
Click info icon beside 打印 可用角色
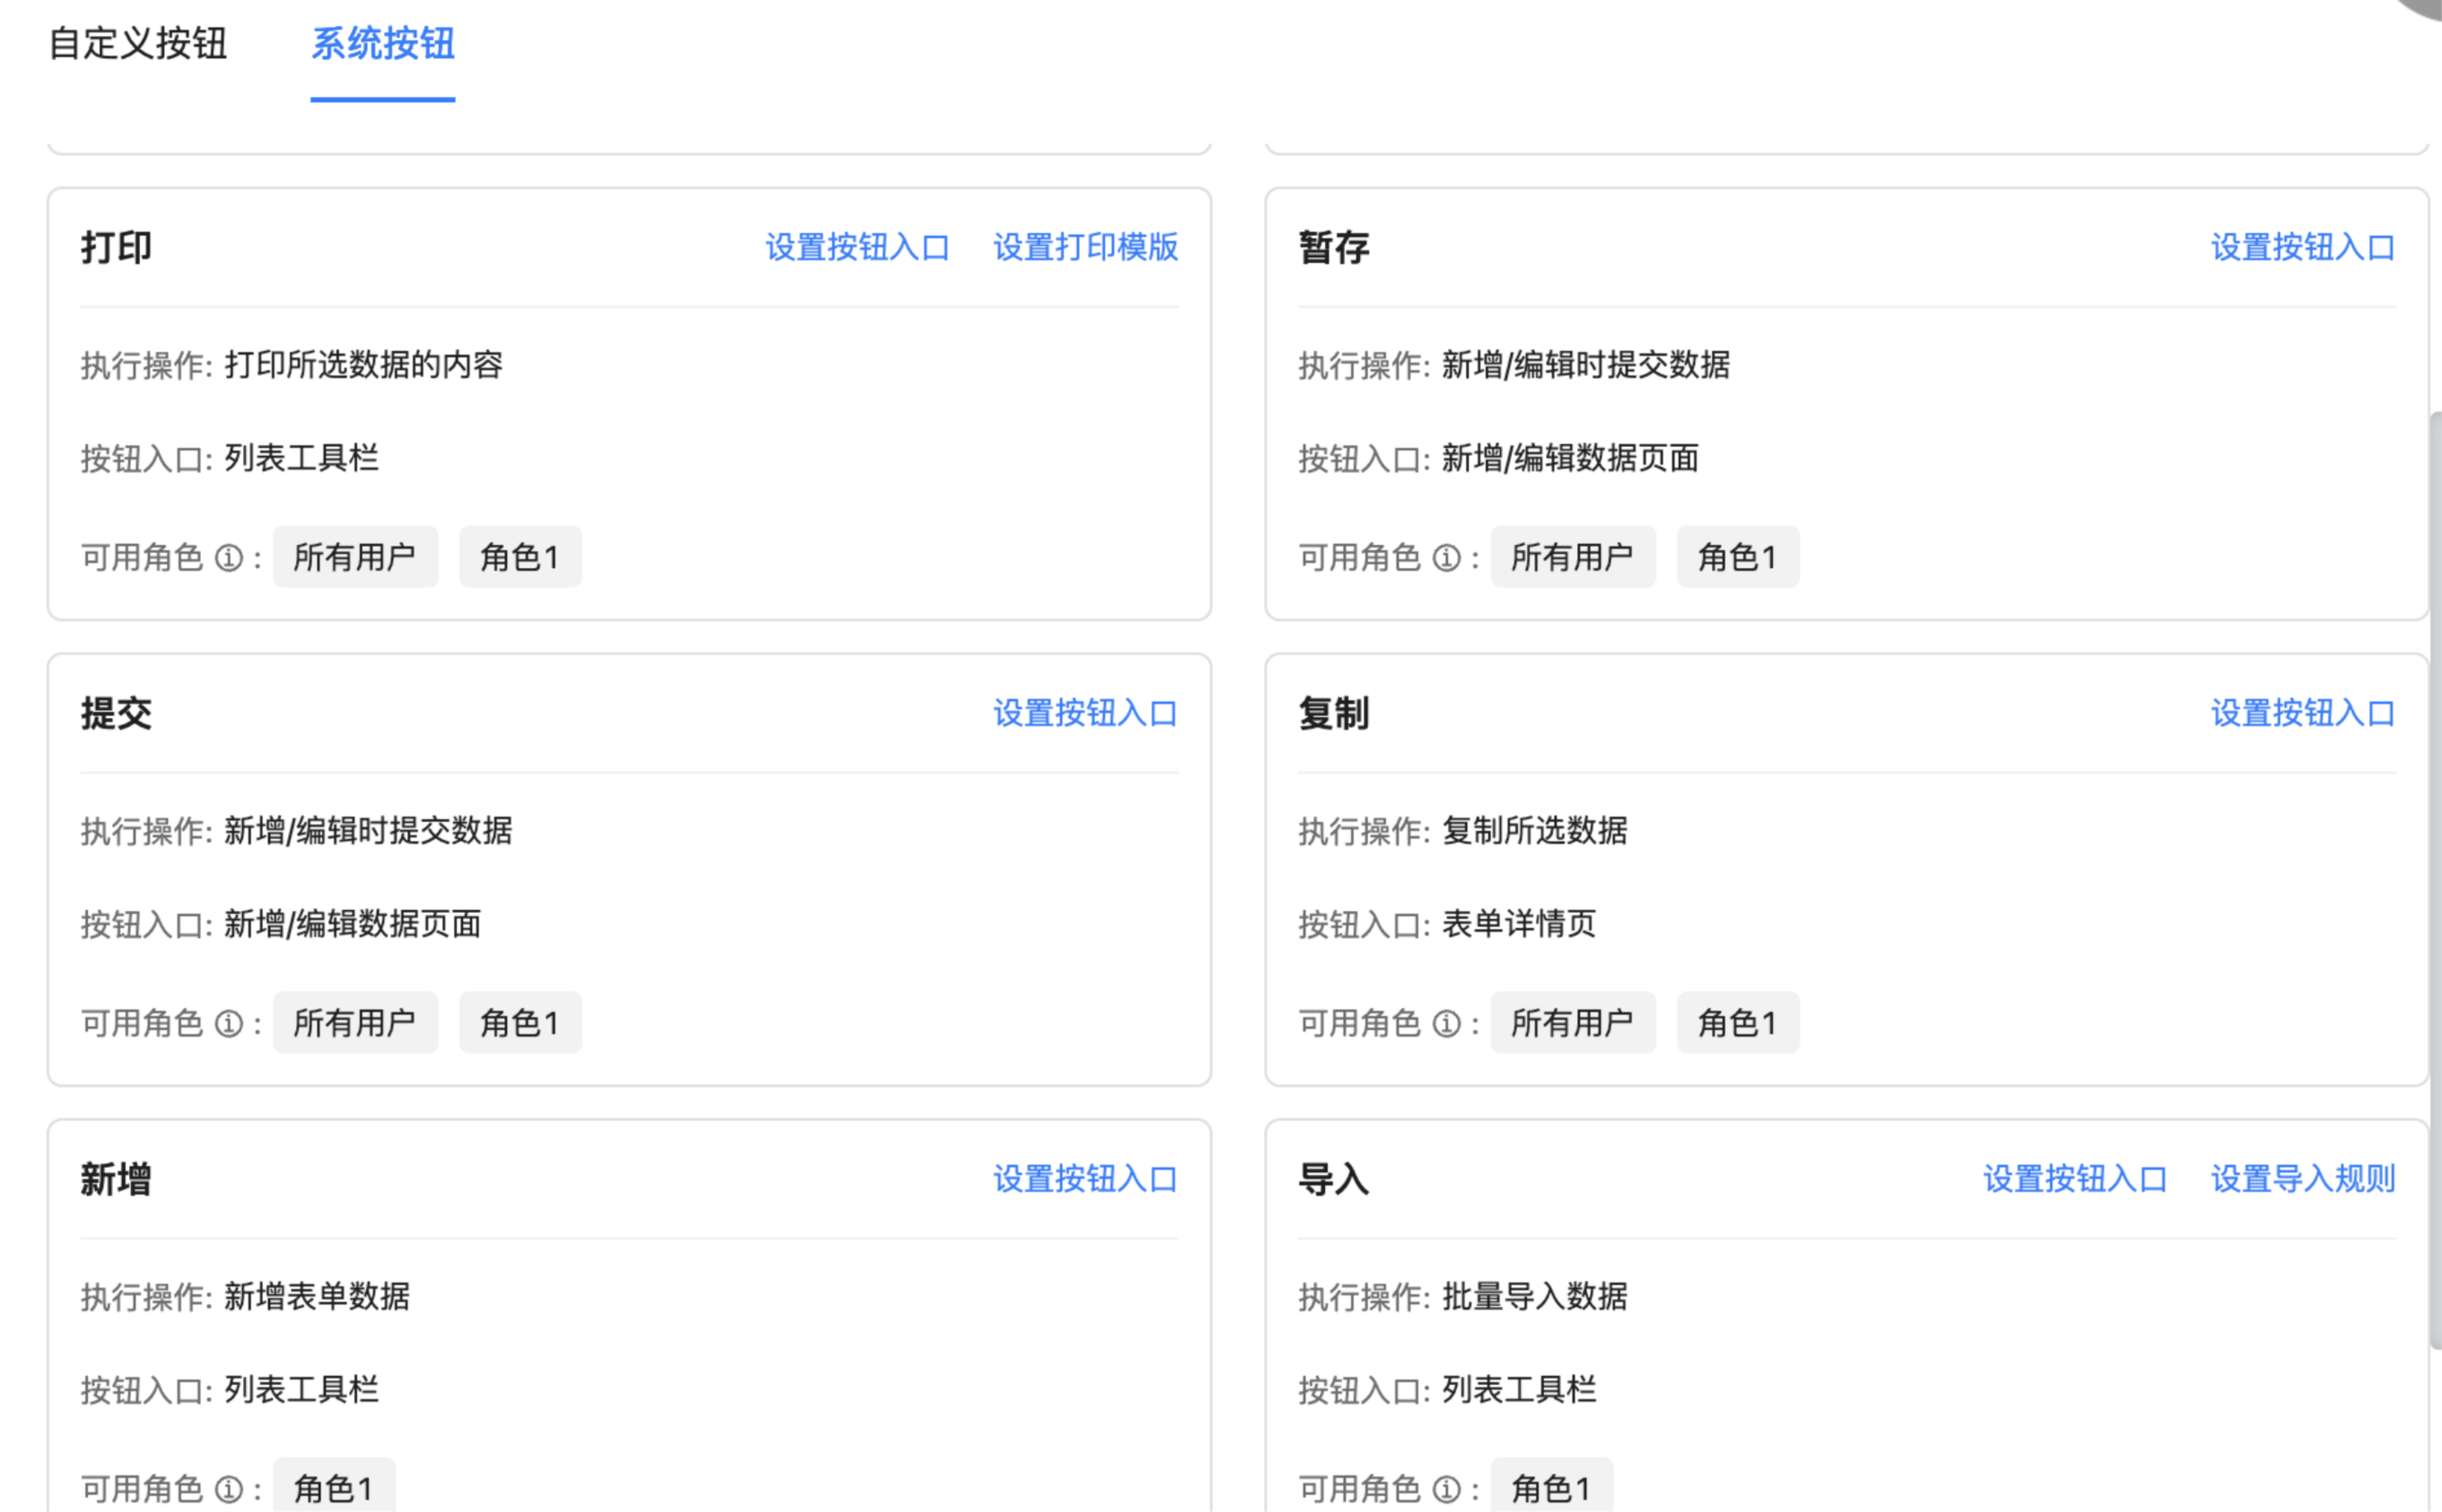tap(229, 557)
